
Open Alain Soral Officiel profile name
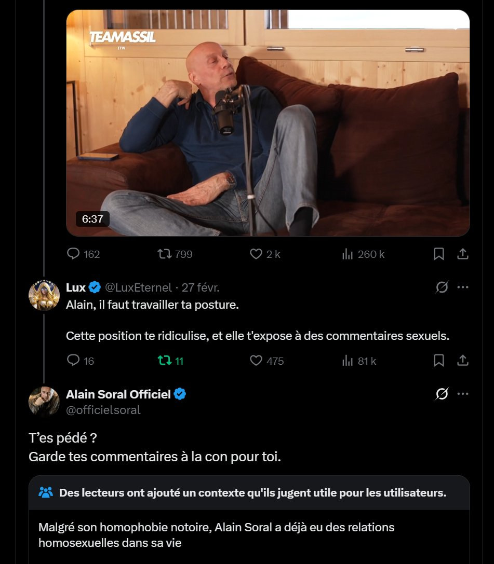tap(118, 394)
